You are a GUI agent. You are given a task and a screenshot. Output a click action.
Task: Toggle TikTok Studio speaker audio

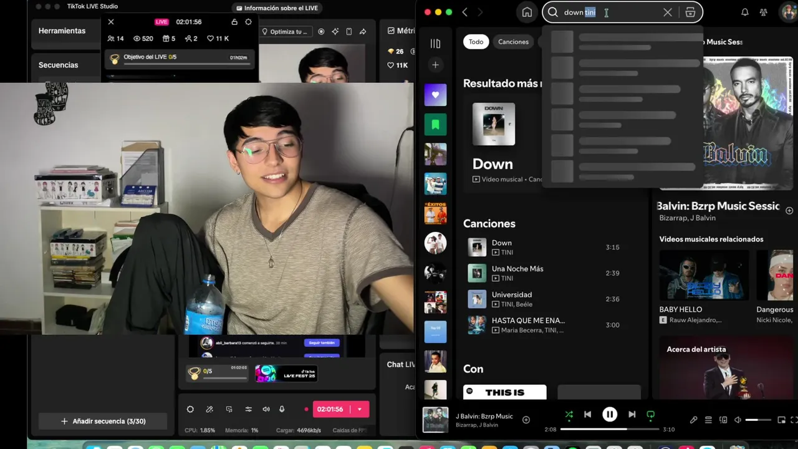[x=266, y=409]
